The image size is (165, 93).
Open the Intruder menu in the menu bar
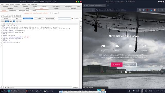[12, 4]
